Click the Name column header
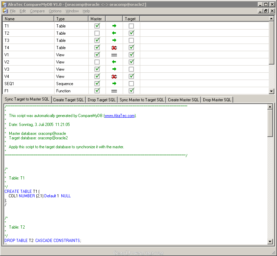 tap(28, 19)
